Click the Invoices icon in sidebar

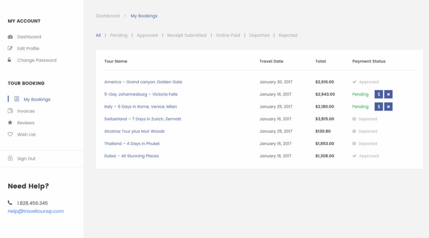(10, 111)
